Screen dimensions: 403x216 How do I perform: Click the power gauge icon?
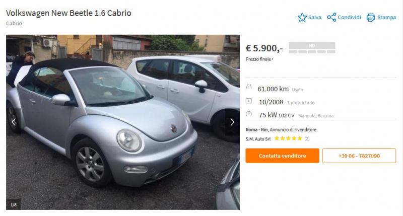[249, 114]
